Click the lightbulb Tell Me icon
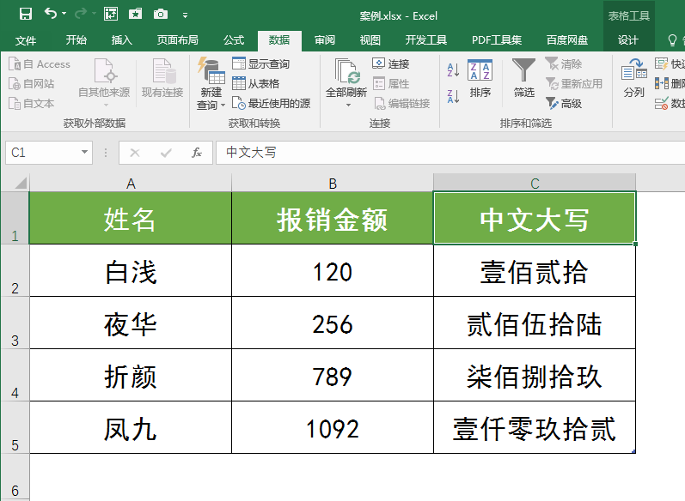 (x=673, y=40)
